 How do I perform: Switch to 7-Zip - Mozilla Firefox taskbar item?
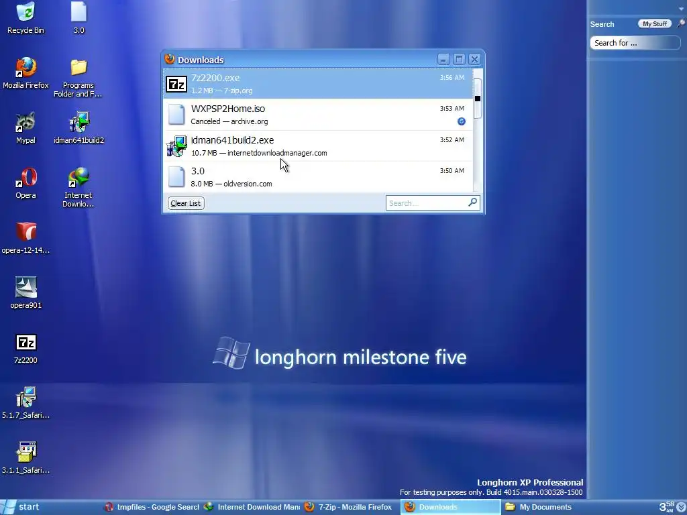[x=349, y=507]
